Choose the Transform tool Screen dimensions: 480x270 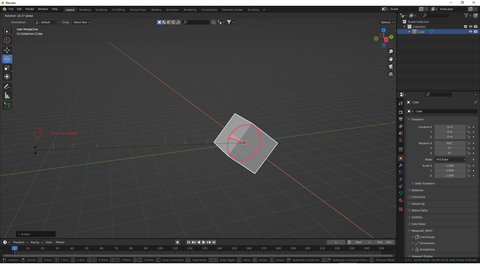[7, 76]
